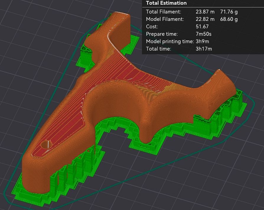Click the Model Filament label
The height and width of the screenshot is (210, 264).
[x=165, y=19]
